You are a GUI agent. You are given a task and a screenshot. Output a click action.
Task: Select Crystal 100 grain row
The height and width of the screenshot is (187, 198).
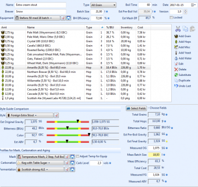point(75,41)
